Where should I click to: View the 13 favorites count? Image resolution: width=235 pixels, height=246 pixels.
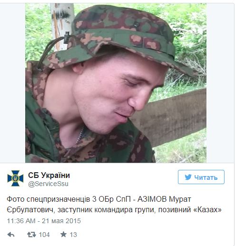tap(73, 235)
